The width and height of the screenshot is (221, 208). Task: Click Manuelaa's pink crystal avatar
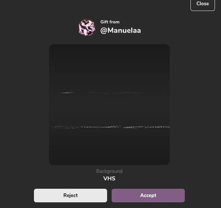click(87, 28)
